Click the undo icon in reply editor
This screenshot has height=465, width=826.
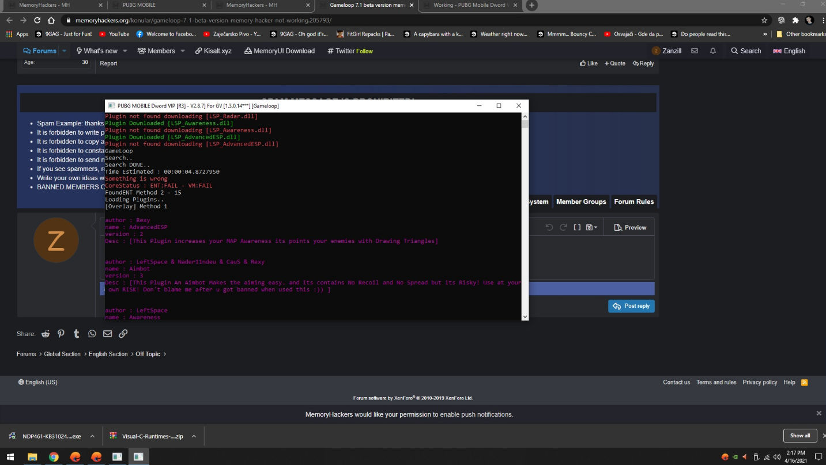(x=549, y=227)
